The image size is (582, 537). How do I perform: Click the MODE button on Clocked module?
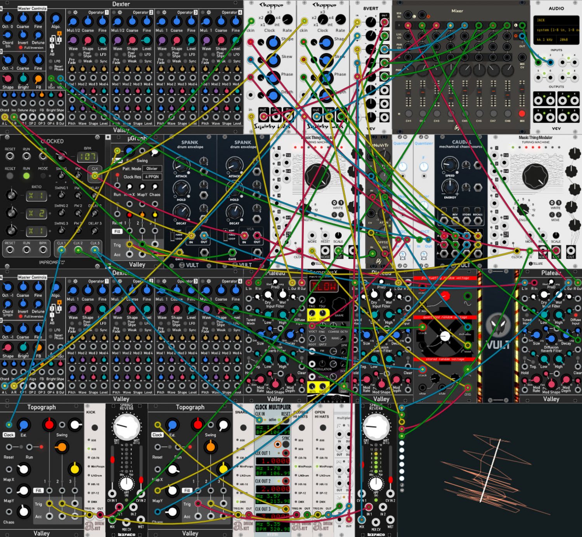click(43, 176)
